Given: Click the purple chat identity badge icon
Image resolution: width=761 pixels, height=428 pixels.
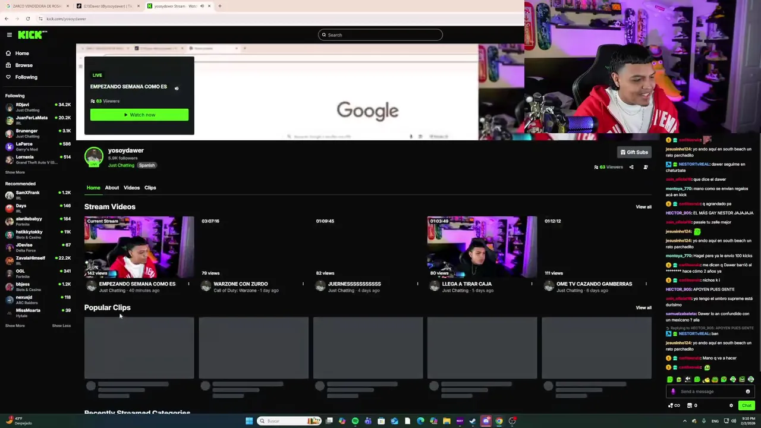Looking at the screenshot, I should 673,392.
